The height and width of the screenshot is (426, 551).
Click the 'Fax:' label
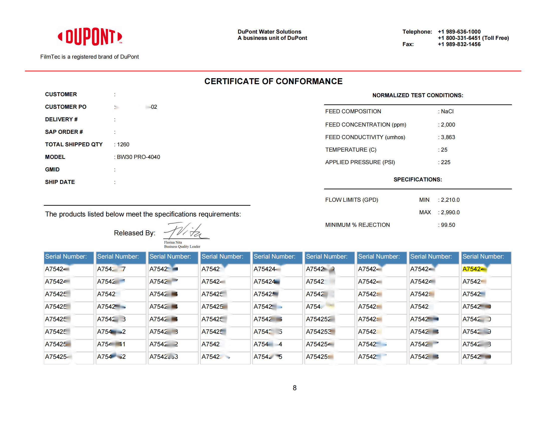[x=408, y=44]
